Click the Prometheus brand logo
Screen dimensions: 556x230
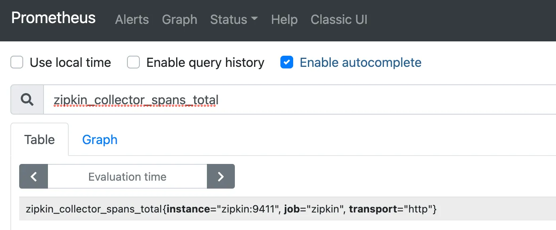pyautogui.click(x=54, y=18)
